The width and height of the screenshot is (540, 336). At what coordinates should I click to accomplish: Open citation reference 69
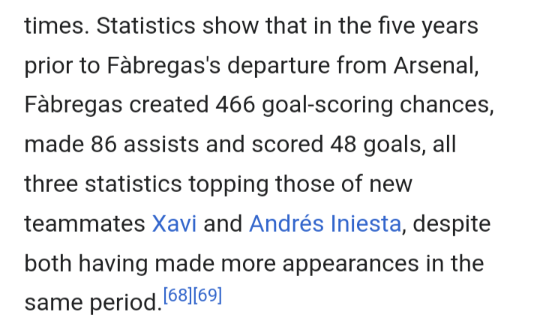click(207, 295)
